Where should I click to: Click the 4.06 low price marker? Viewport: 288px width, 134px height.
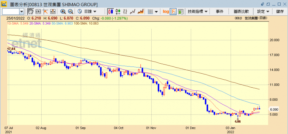237,122
